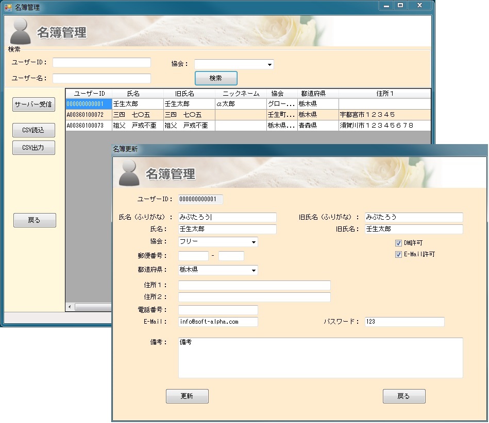This screenshot has width=489, height=423.
Task: Click the 都道府県 column header
Action: pyautogui.click(x=317, y=94)
